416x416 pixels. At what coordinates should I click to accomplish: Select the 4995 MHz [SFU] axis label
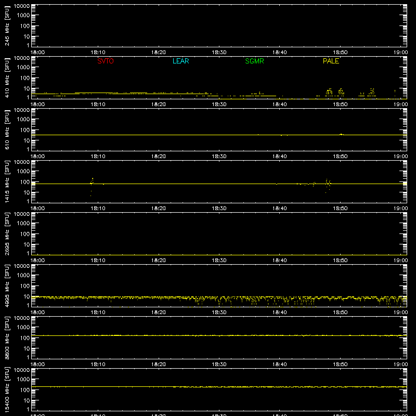7,285
